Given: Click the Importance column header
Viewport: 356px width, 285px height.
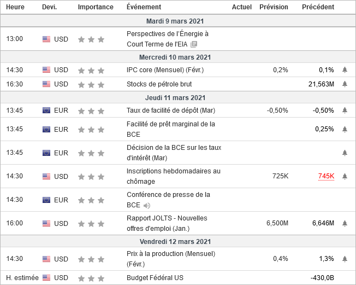Looking at the screenshot, I should click(x=96, y=7).
